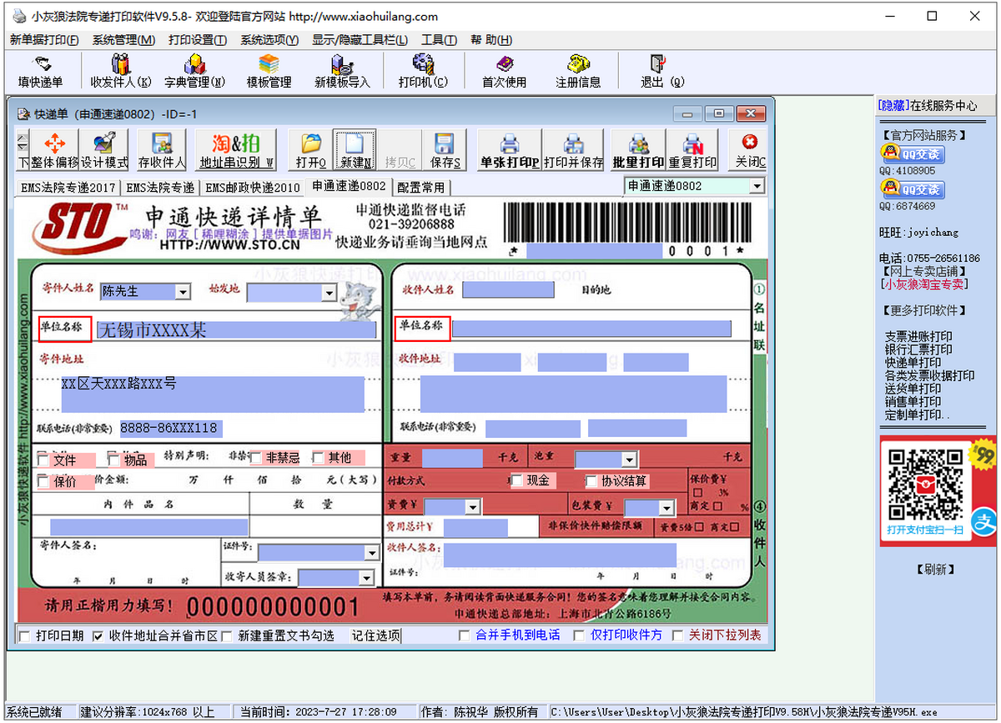Open 填快递单 in main toolbar
The image size is (1001, 723).
coord(40,72)
